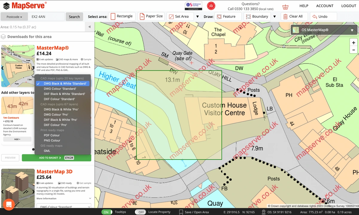Open the ACCOUNT page
359x215 pixels.
[x=325, y=6]
